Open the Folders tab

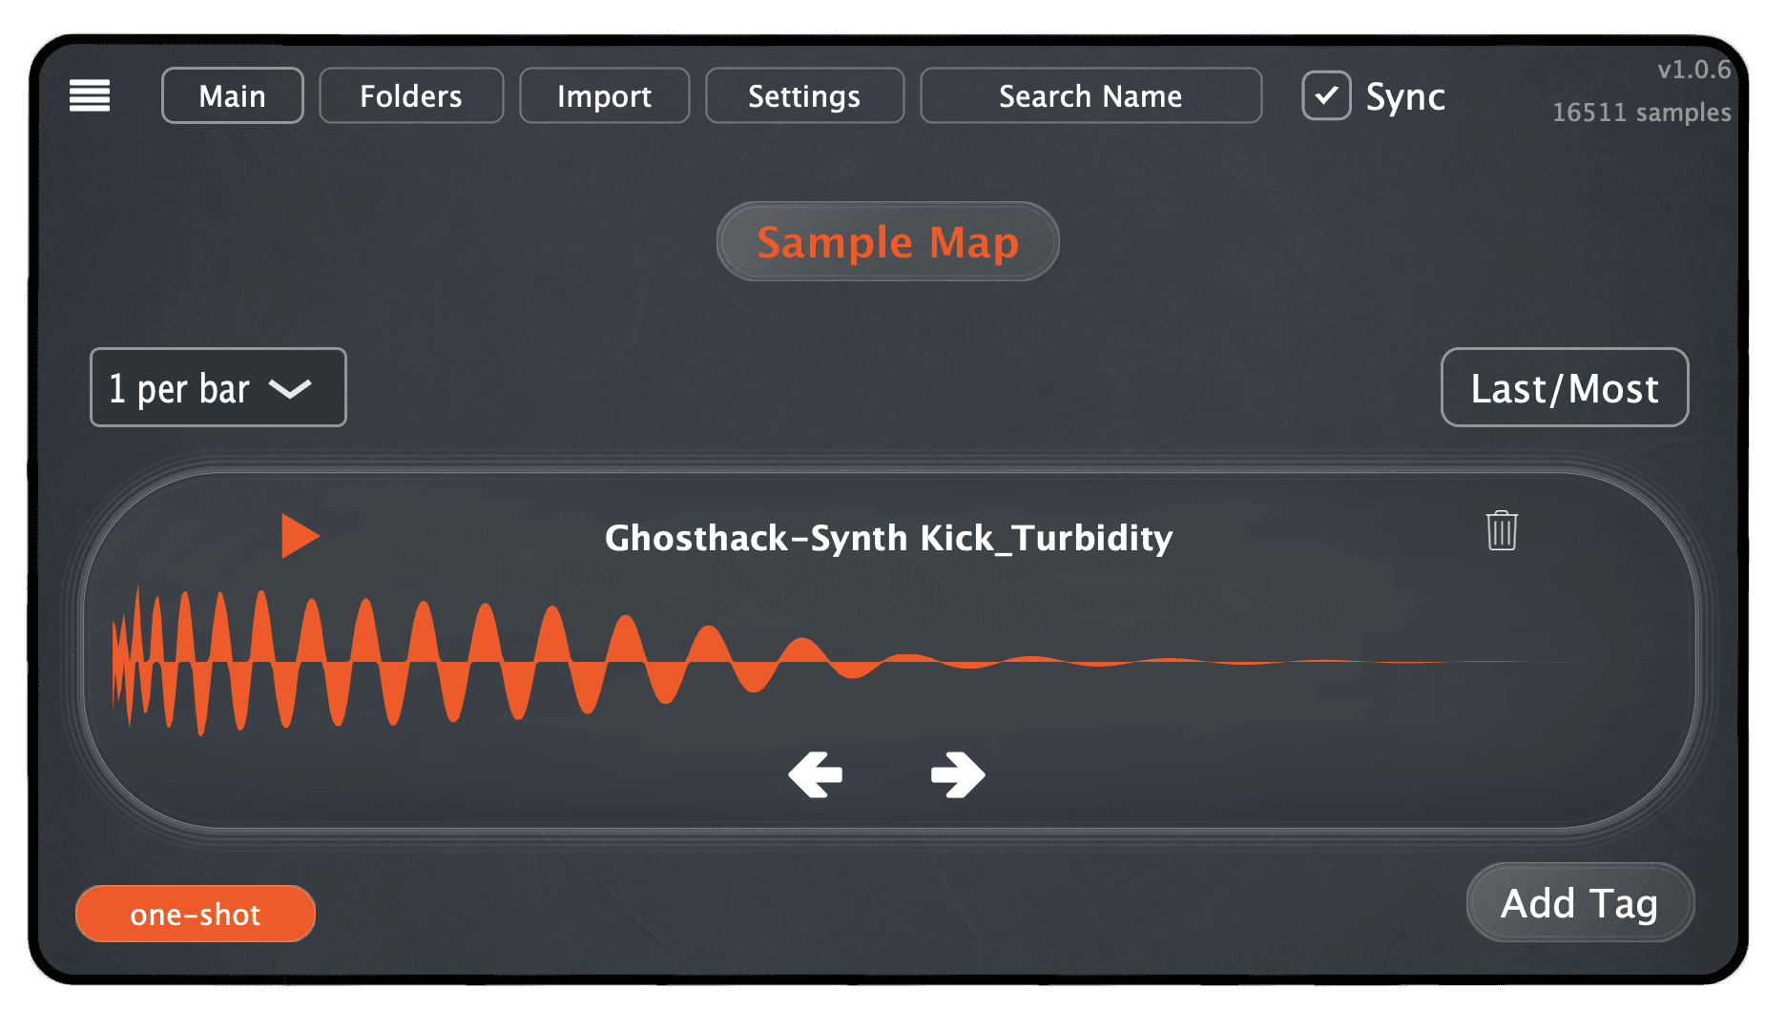click(x=410, y=95)
